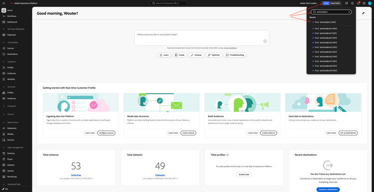Screen dimensions: 374x192
Task: Expand the Privacy section
Action: pos(4,114)
